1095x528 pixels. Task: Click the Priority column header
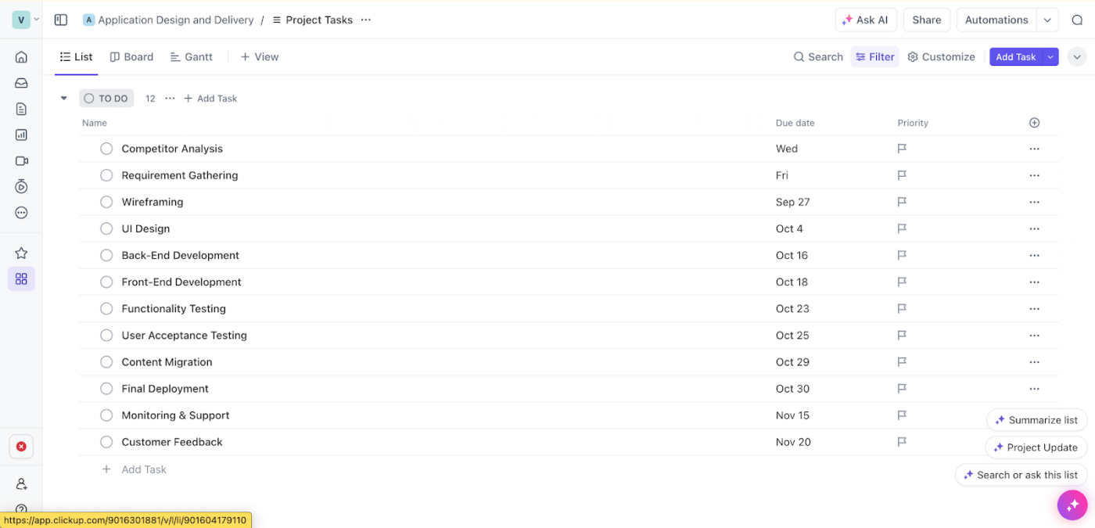coord(913,123)
